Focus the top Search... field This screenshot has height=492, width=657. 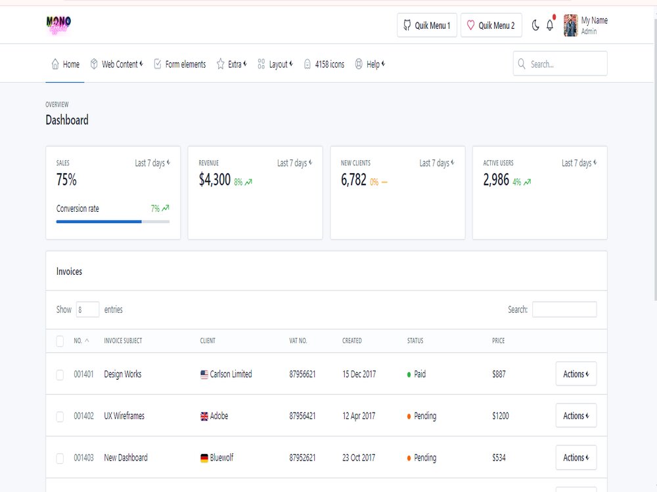coord(560,64)
